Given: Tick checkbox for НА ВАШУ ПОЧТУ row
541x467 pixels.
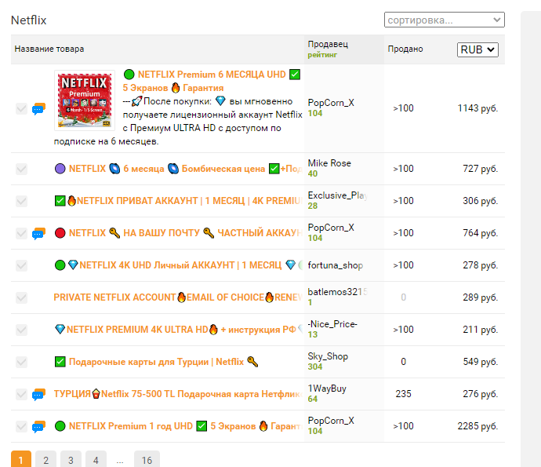Looking at the screenshot, I should 21,233.
